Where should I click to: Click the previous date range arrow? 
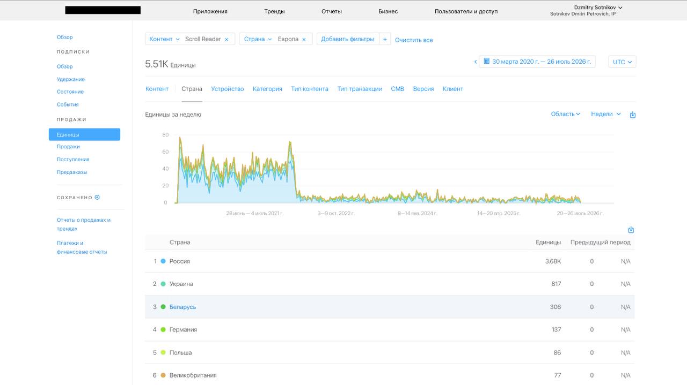coord(476,62)
